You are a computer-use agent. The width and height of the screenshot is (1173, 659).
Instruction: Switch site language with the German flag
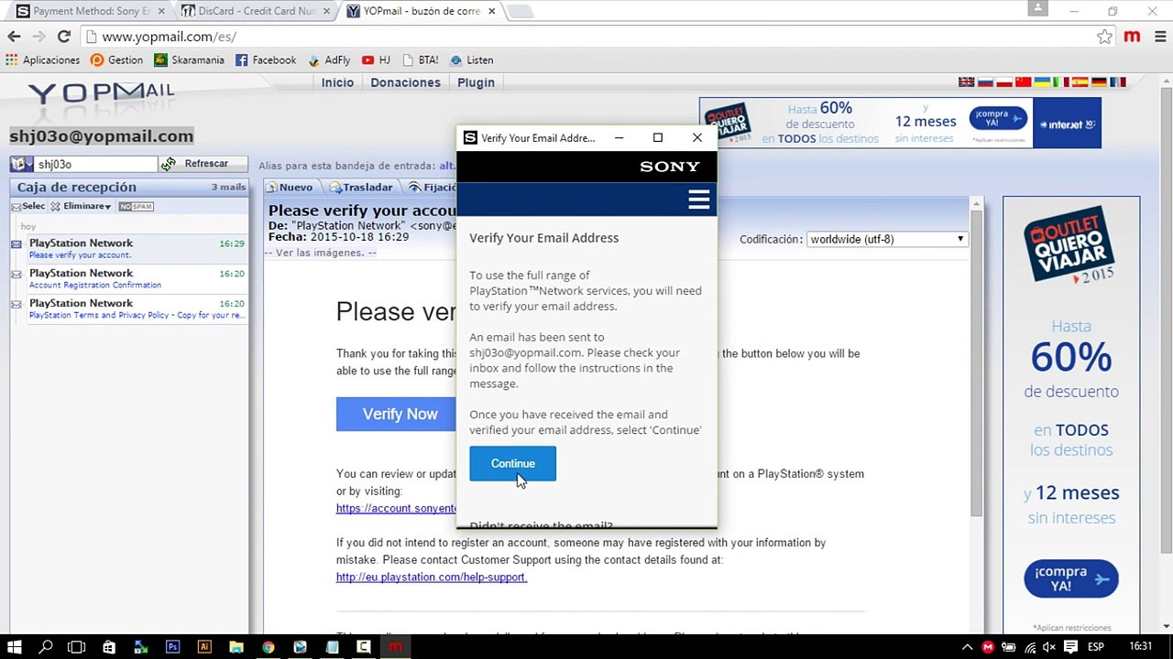coord(1099,82)
